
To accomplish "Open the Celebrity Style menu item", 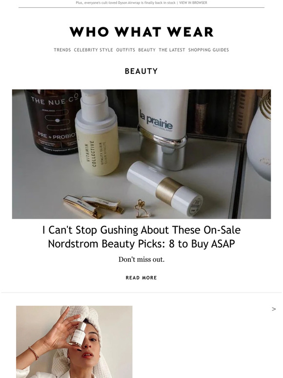I will [94, 50].
